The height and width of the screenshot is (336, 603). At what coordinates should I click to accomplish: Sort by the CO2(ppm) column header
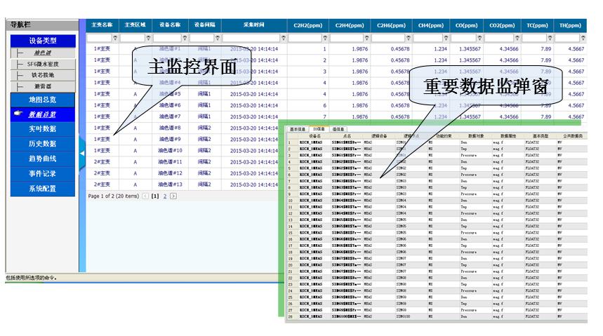pyautogui.click(x=502, y=25)
